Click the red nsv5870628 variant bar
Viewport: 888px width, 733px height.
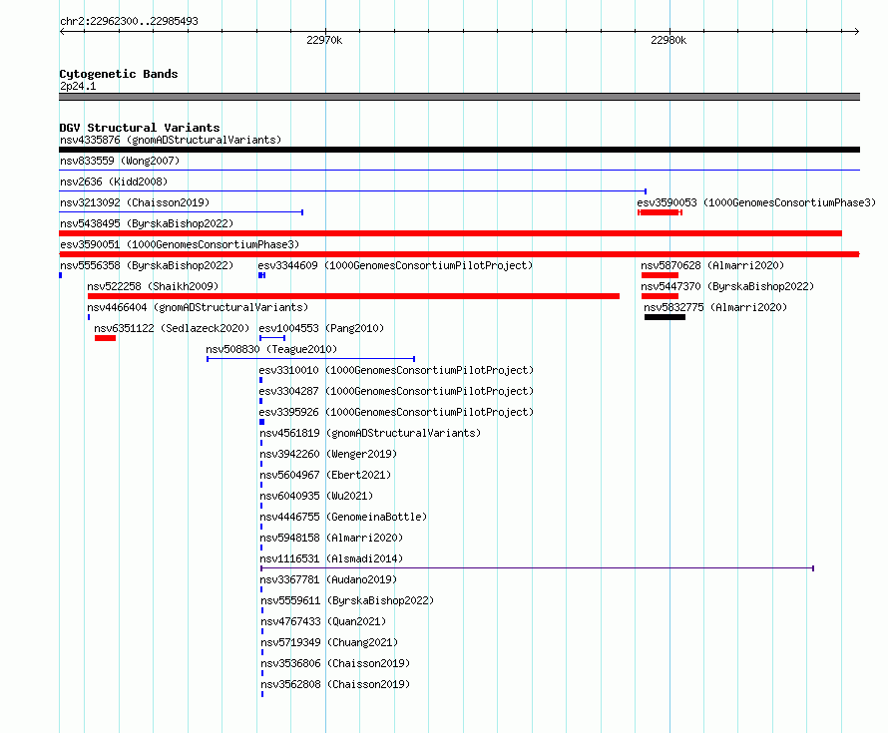pyautogui.click(x=660, y=275)
